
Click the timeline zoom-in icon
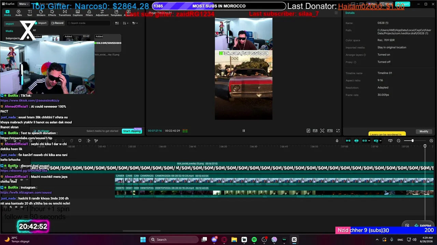pyautogui.click(x=431, y=141)
